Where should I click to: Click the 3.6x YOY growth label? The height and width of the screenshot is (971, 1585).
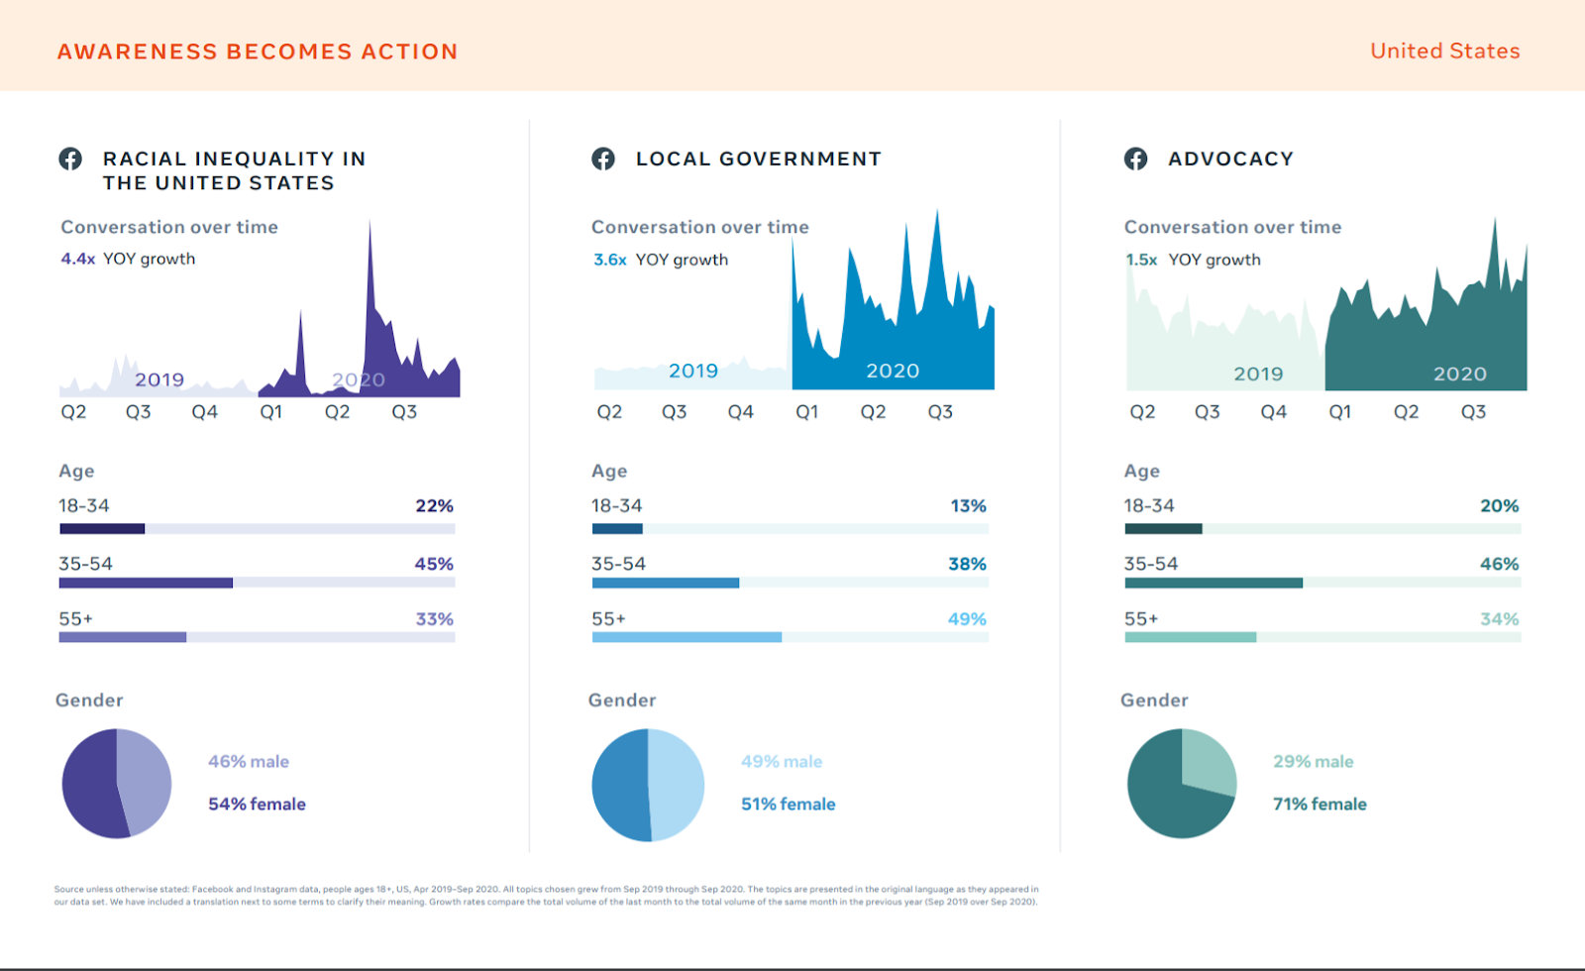tap(660, 259)
